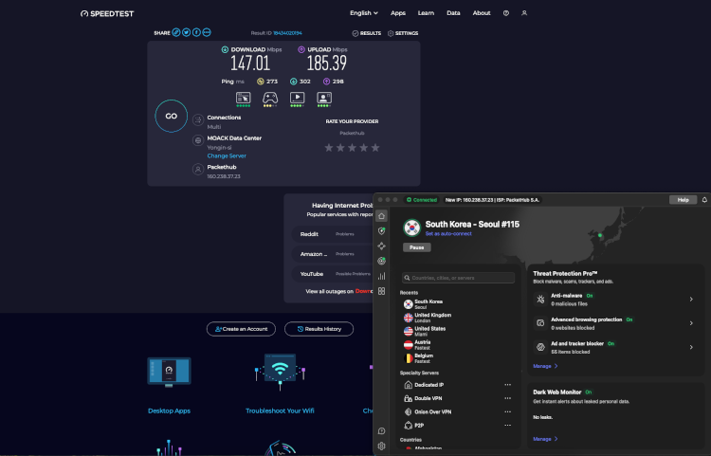
Task: Share result on Twitter icon
Action: point(186,32)
